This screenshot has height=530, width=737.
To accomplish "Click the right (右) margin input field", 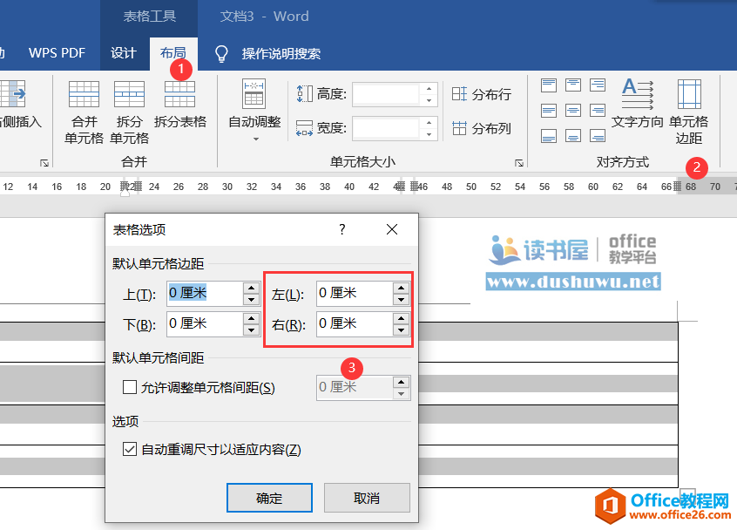I will point(353,323).
